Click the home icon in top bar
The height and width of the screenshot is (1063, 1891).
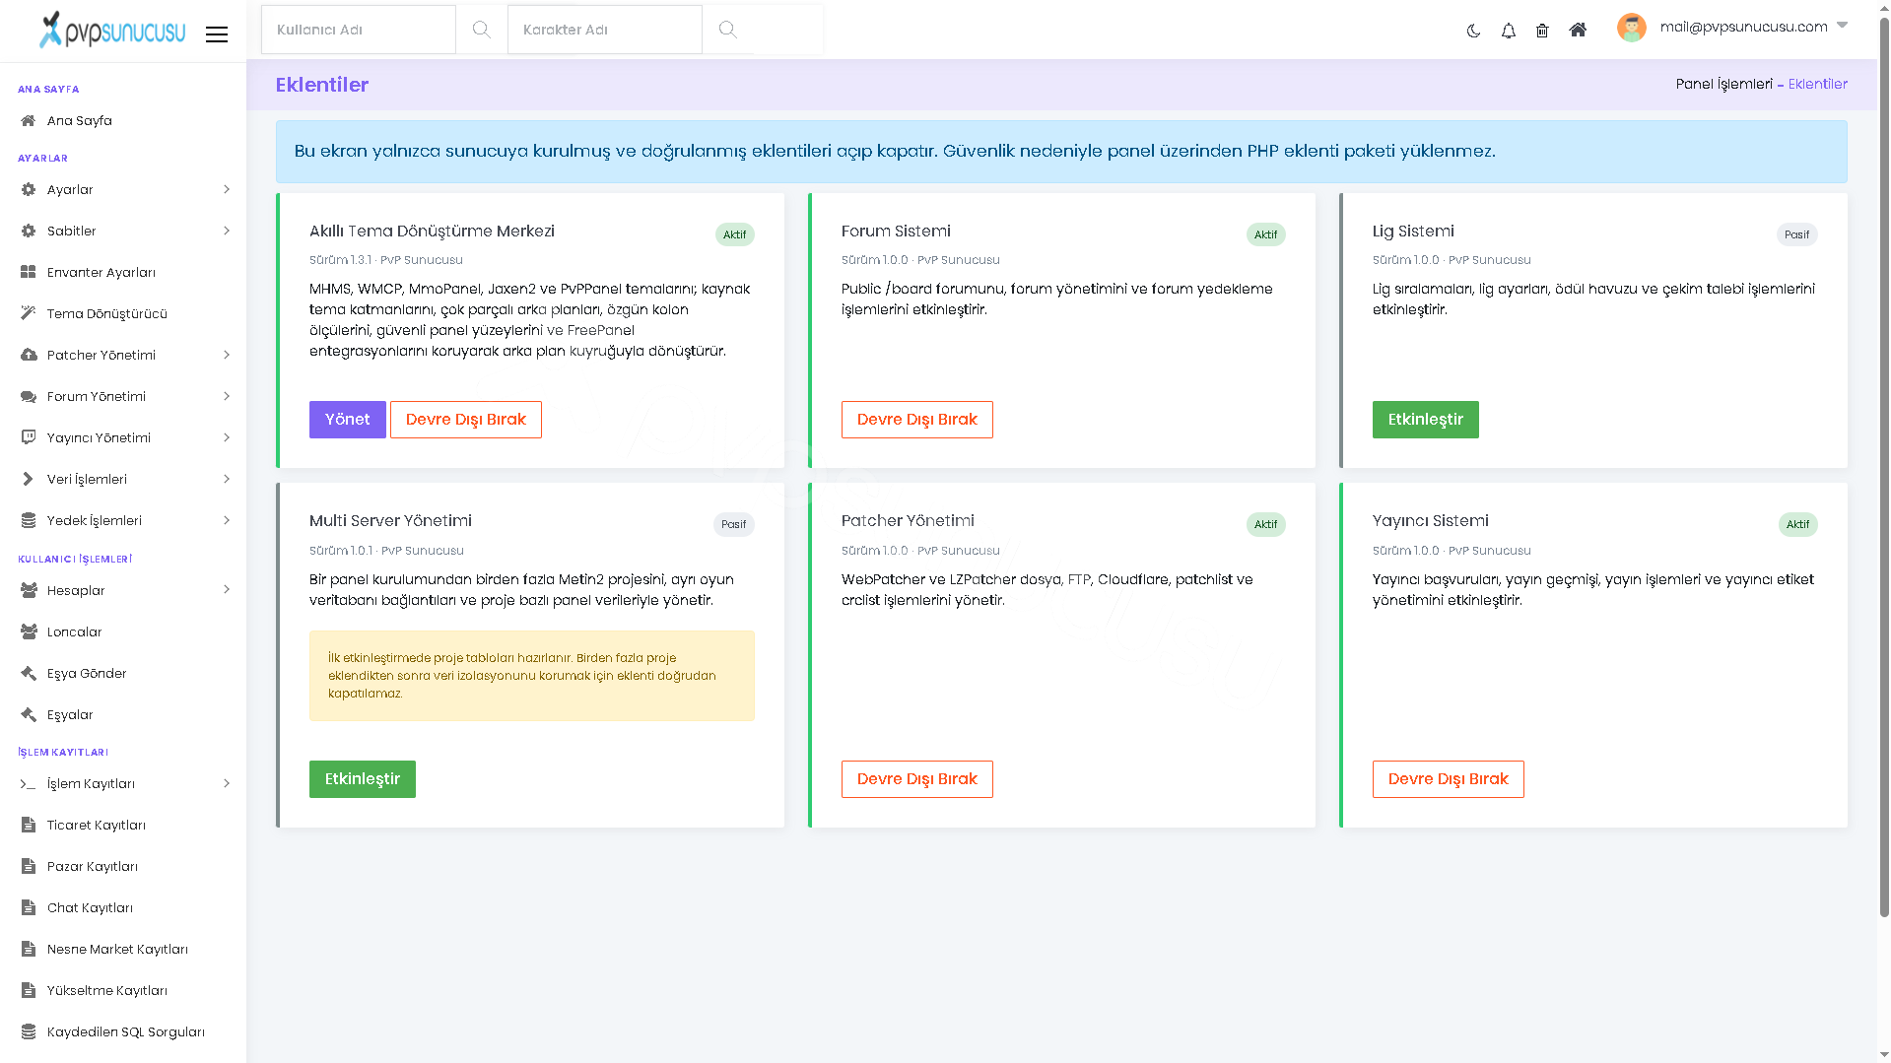[1578, 30]
